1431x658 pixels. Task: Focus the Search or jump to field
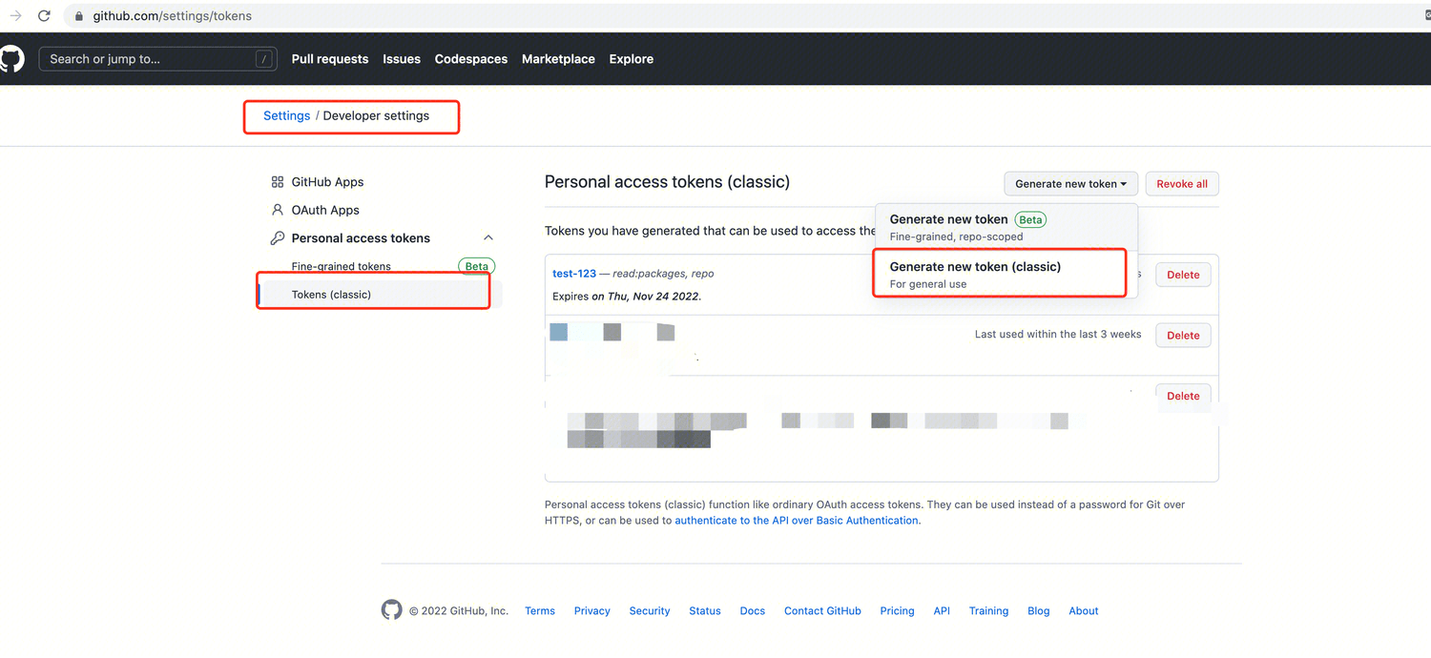pos(148,59)
